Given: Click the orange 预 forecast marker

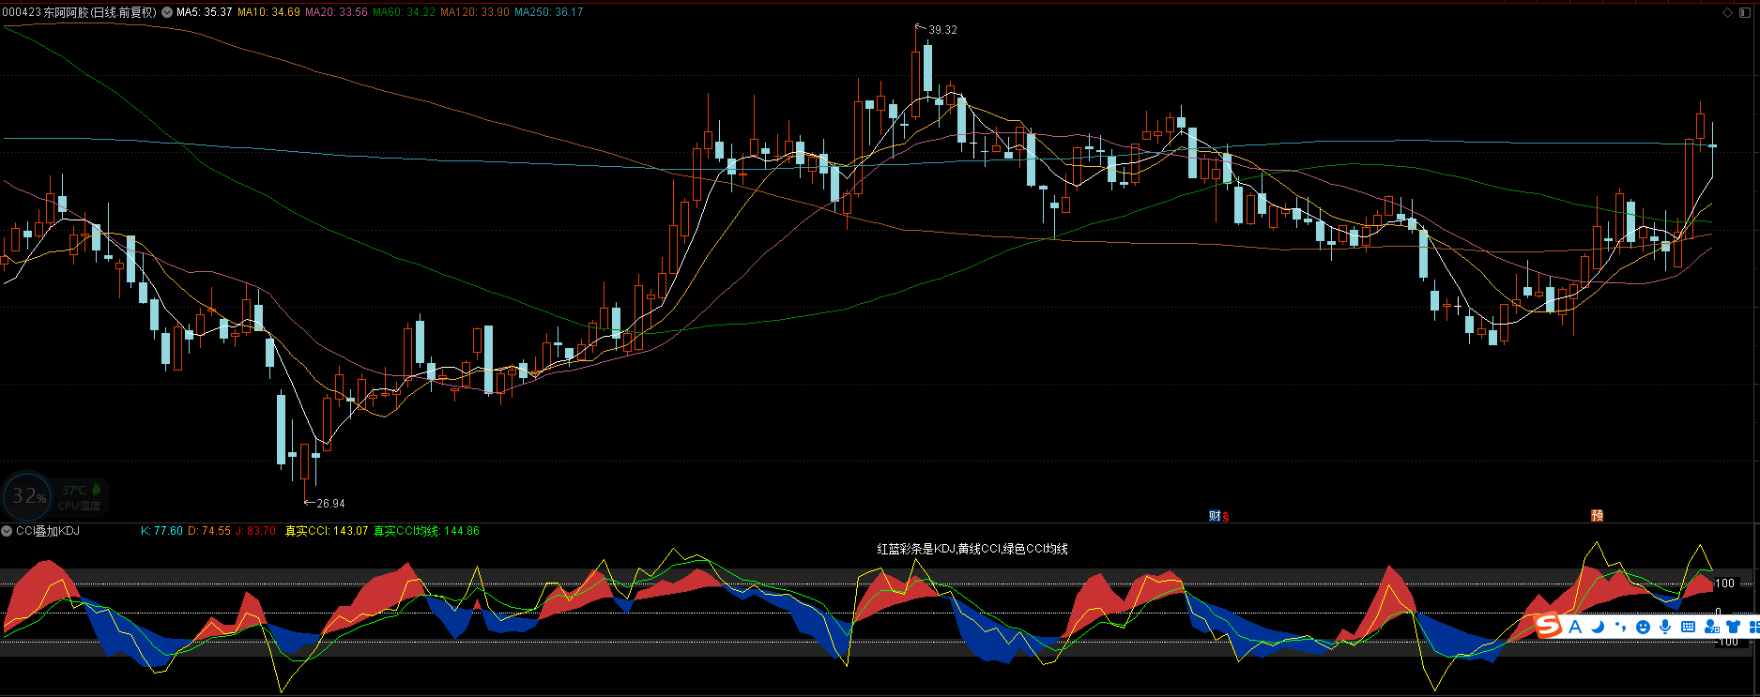Looking at the screenshot, I should (1598, 516).
